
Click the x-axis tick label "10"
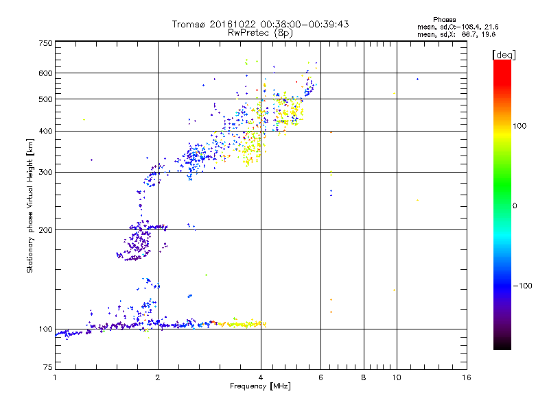coord(397,377)
